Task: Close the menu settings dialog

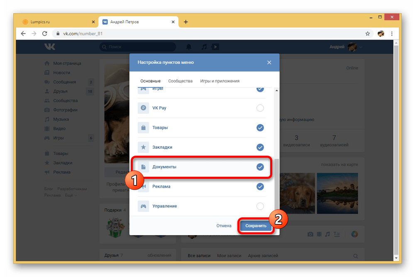Action: point(269,63)
